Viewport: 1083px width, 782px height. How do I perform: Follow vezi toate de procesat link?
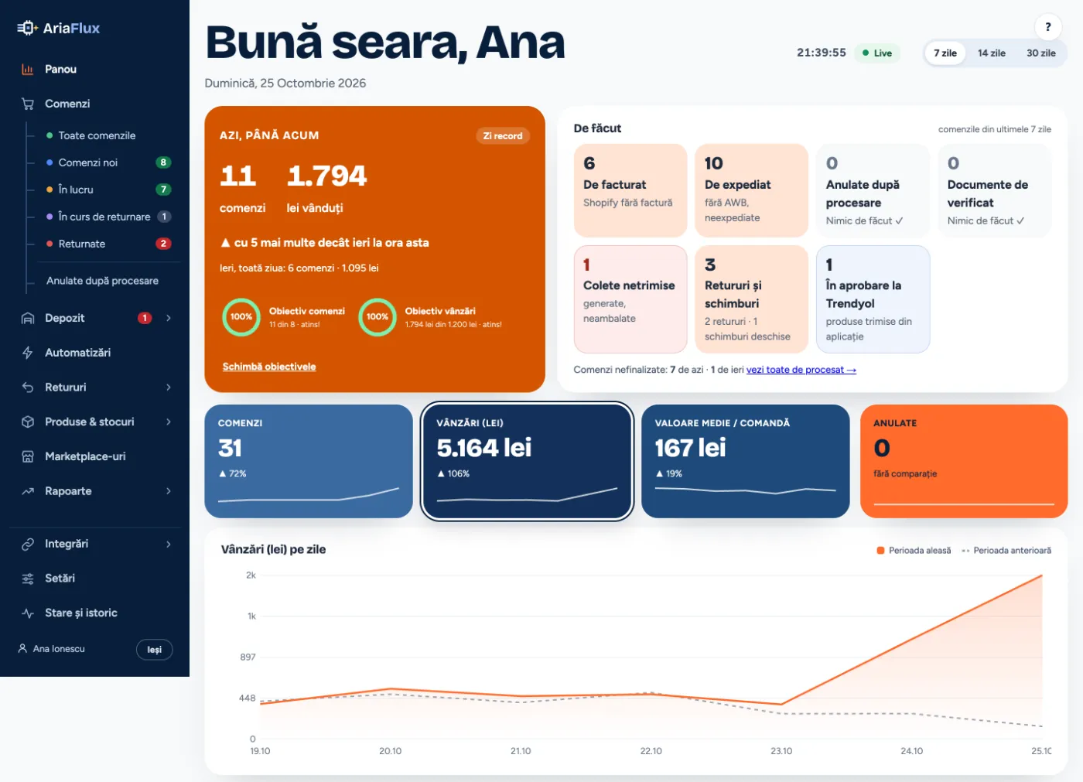[x=801, y=370]
